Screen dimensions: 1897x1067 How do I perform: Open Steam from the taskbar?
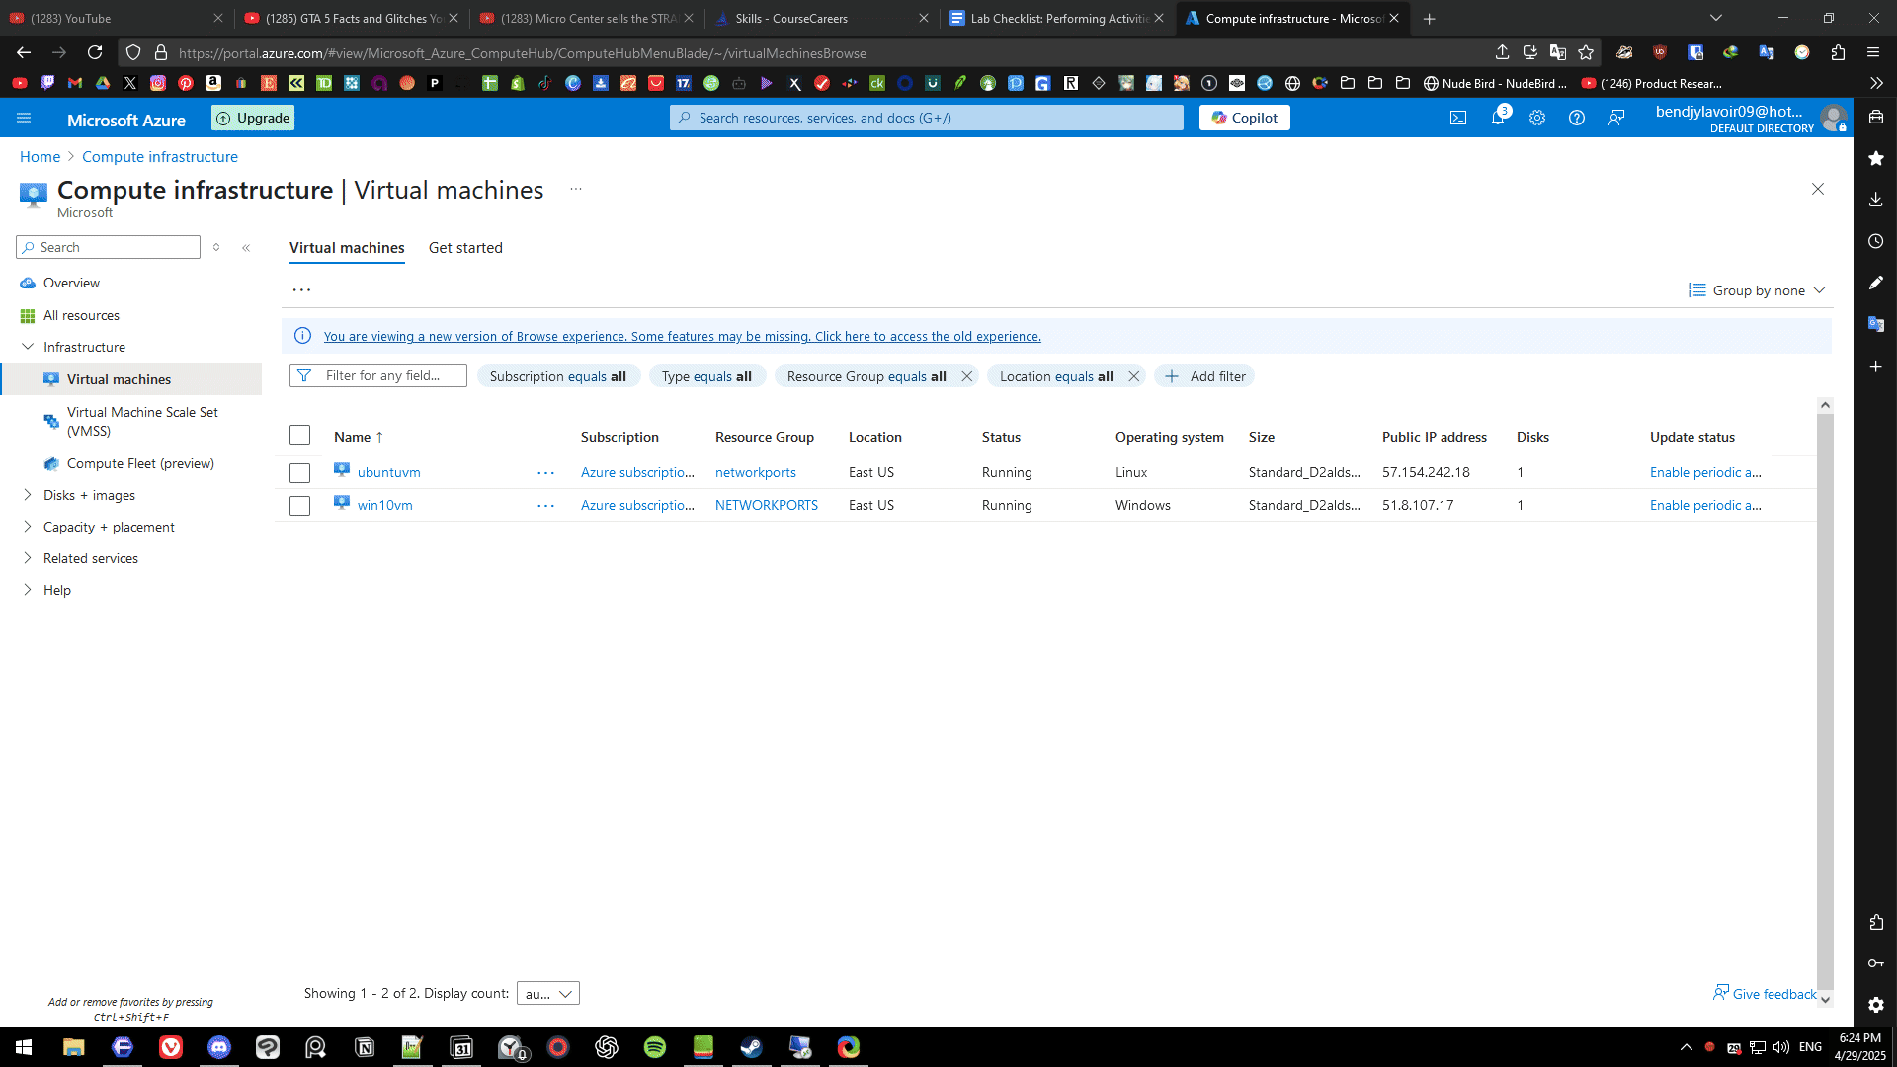coord(752,1047)
